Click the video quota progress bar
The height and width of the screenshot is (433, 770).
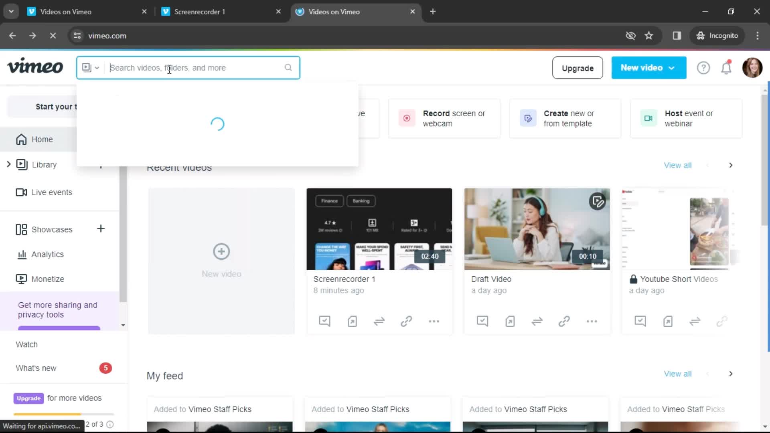(64, 414)
